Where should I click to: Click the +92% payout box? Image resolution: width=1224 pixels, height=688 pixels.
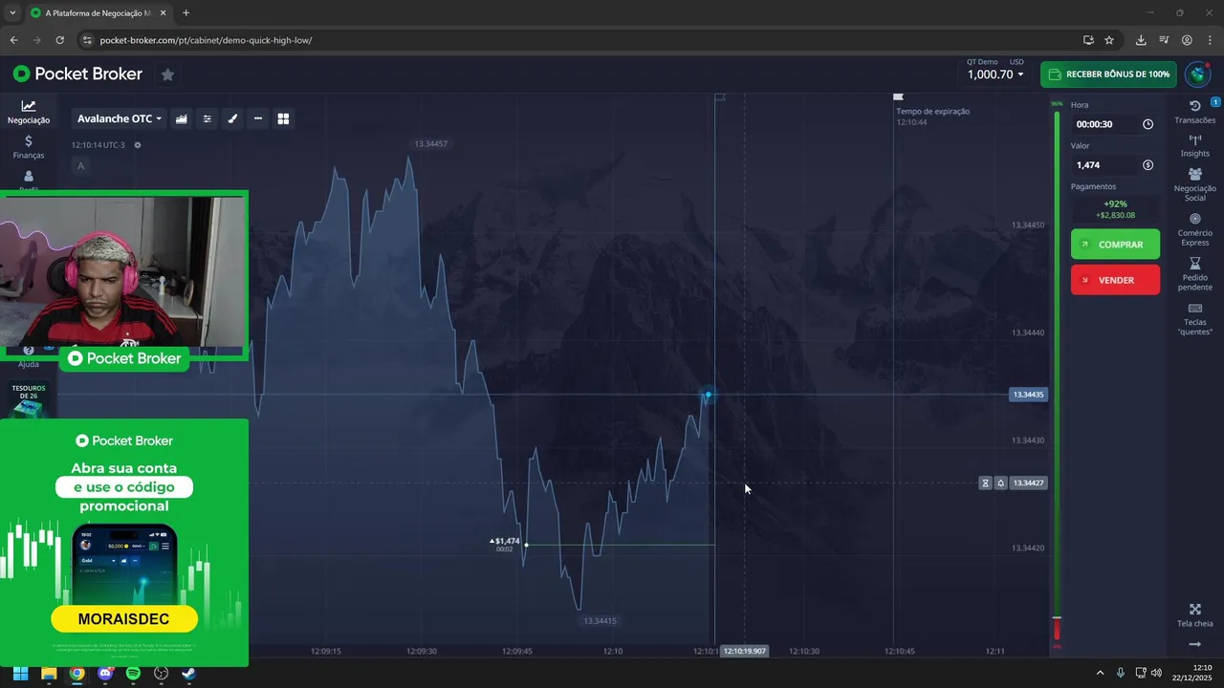[1115, 209]
